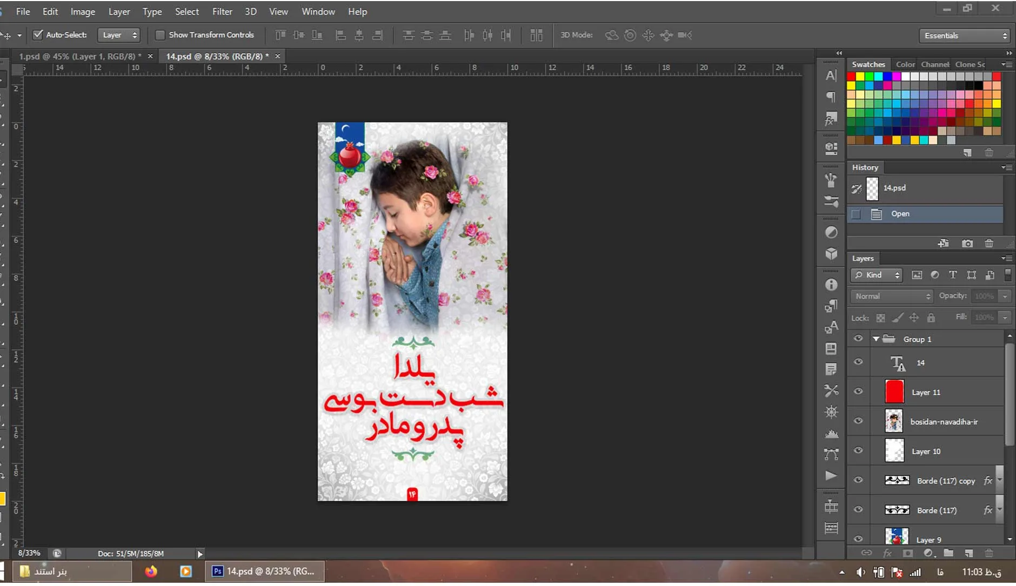The image size is (1016, 586).
Task: Open the Histogram panel icon
Action: pos(831,433)
